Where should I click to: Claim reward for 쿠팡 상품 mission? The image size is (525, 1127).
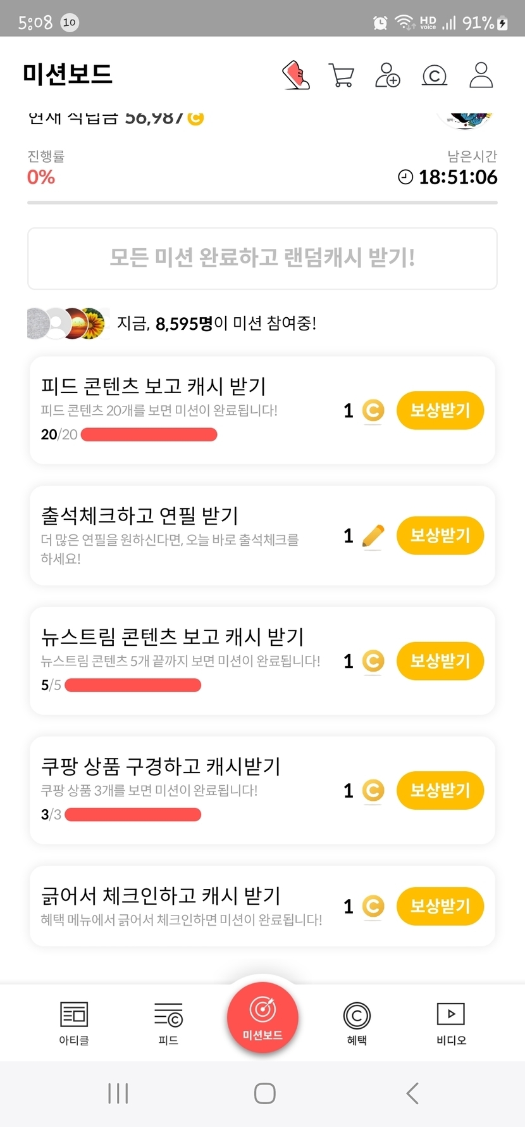coord(440,790)
